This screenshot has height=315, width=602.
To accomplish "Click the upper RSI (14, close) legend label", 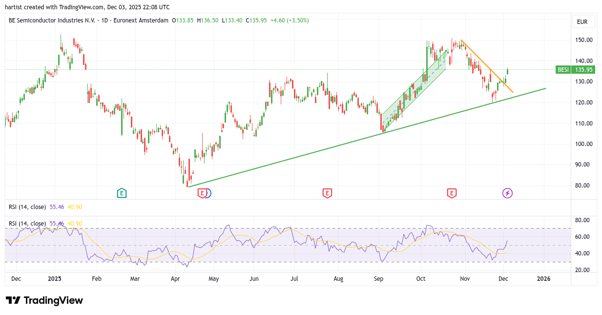I will 27,207.
